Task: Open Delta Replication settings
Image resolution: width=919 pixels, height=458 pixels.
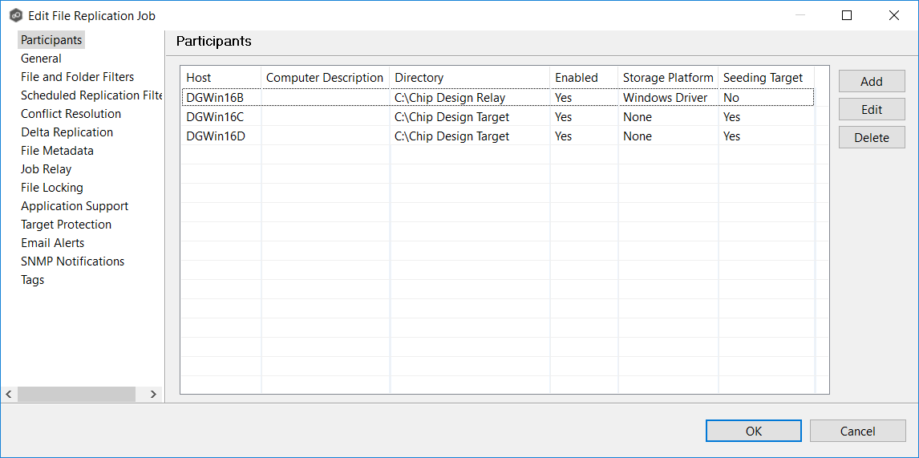Action: pyautogui.click(x=67, y=132)
